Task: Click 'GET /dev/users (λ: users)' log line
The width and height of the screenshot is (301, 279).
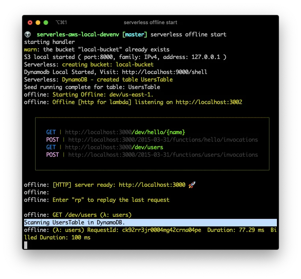Action: (x=92, y=215)
